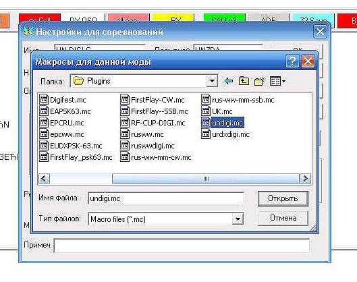Open the help question mark button
The image size is (357, 282).
(x=292, y=61)
